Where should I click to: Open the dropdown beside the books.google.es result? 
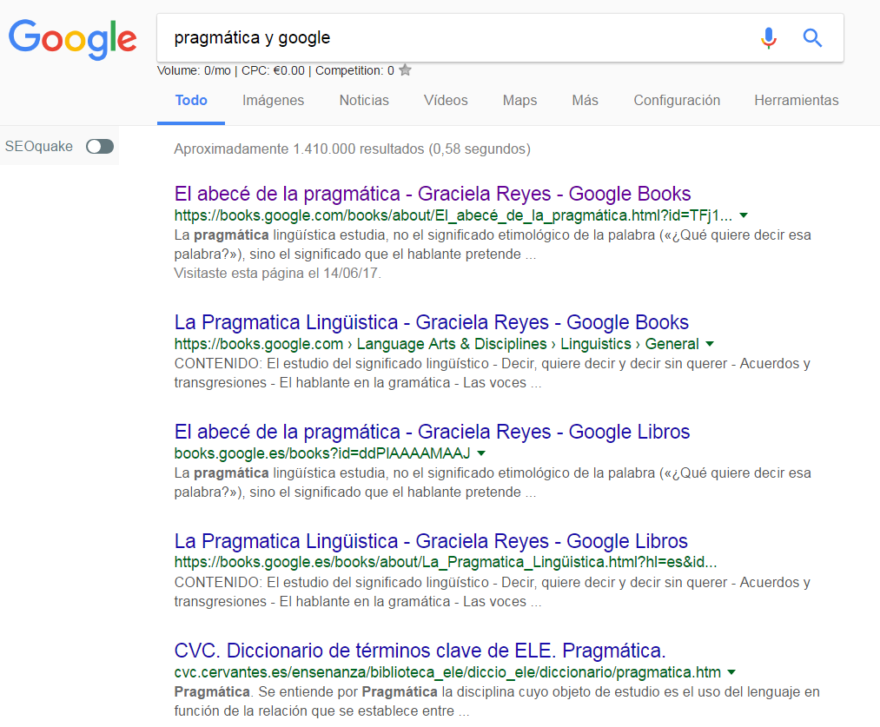481,453
